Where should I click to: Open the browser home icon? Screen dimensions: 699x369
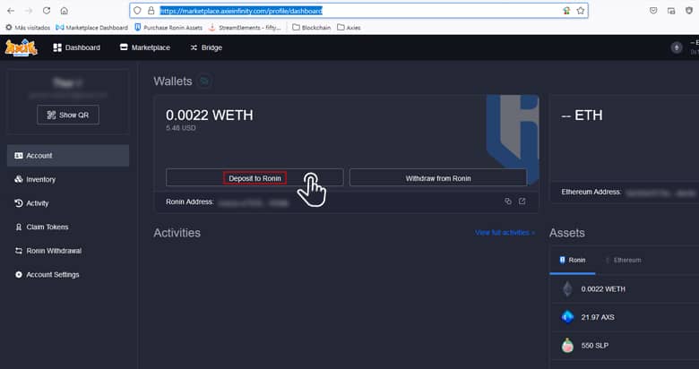tap(65, 11)
